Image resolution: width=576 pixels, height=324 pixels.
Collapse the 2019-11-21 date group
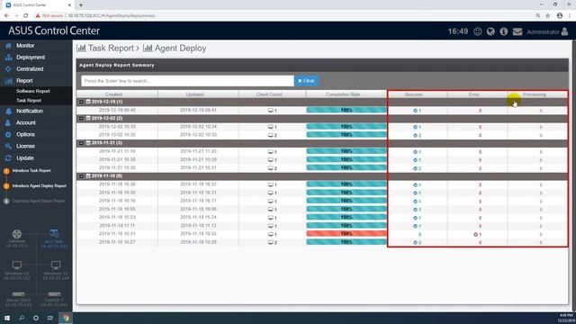point(81,143)
